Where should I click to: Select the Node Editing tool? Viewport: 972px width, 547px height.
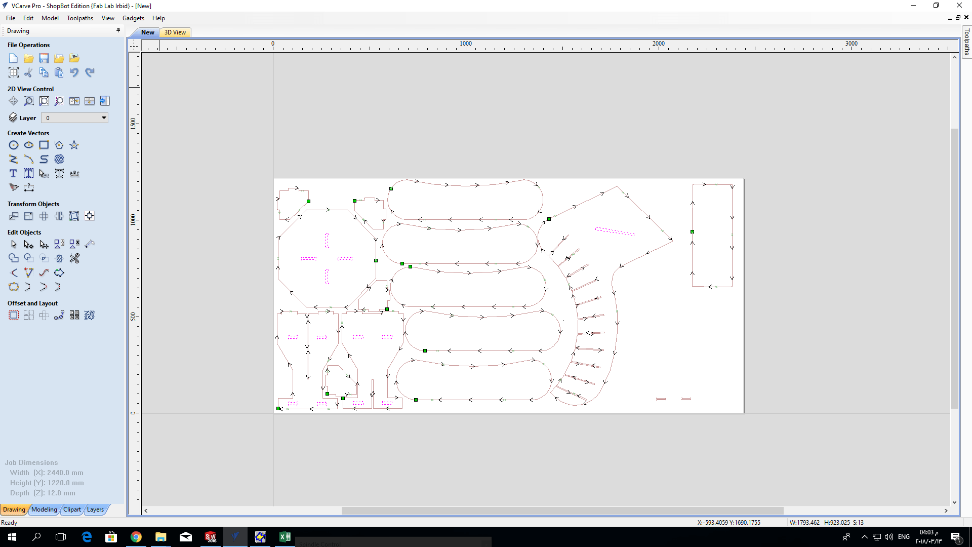(x=29, y=244)
